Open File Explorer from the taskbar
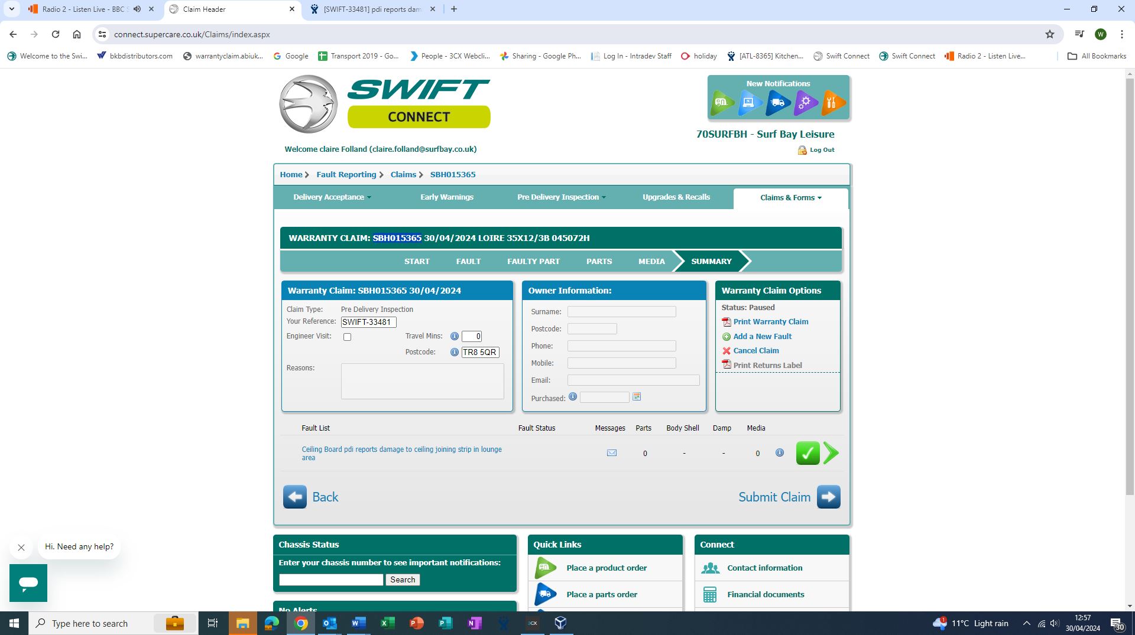 [x=243, y=623]
